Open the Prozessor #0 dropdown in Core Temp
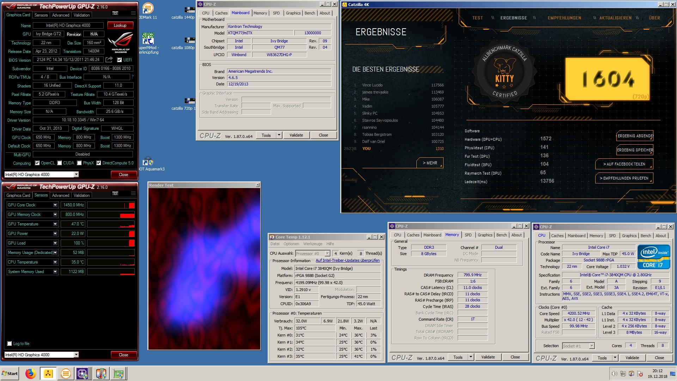The width and height of the screenshot is (677, 381). click(x=327, y=253)
